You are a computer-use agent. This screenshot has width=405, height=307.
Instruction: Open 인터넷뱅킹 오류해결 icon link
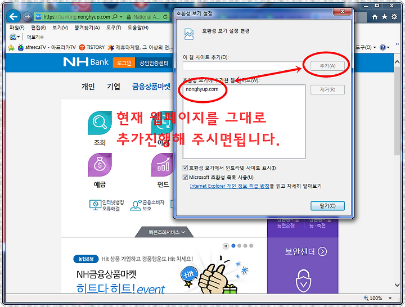[x=107, y=205]
